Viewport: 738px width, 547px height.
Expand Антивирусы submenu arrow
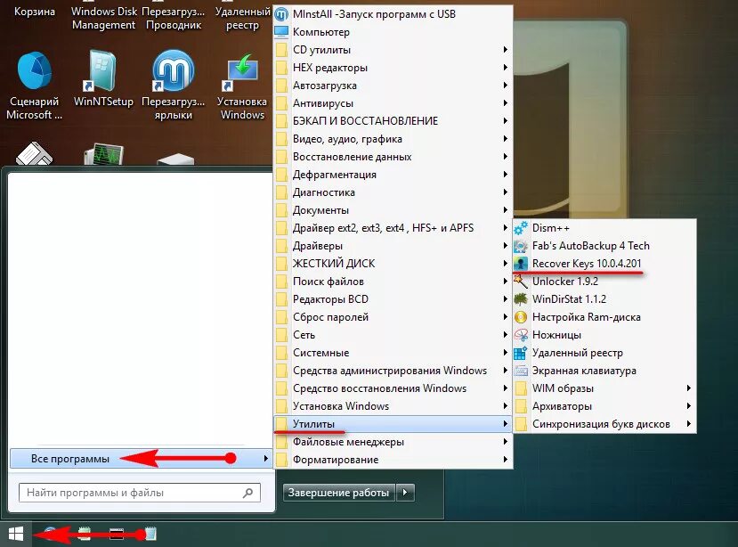tap(505, 103)
